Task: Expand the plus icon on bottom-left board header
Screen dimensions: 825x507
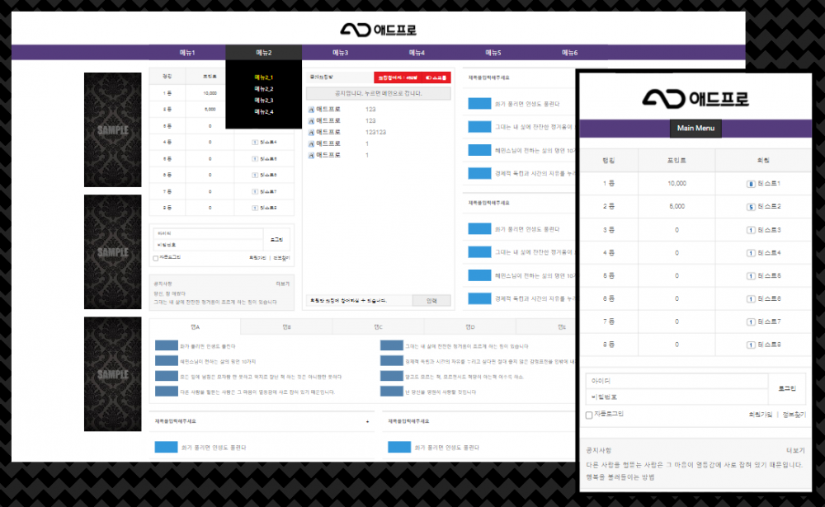Action: click(x=367, y=421)
